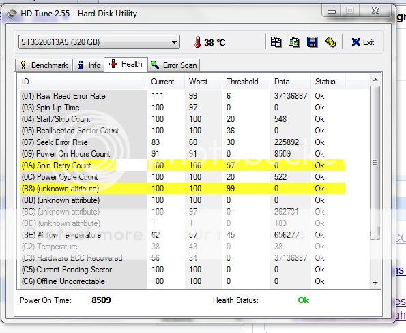
Task: Select the Spin Retry Count row
Action: click(183, 165)
